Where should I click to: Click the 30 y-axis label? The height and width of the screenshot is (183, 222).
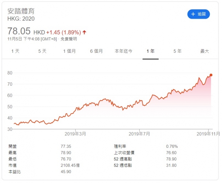[x=10, y=129]
